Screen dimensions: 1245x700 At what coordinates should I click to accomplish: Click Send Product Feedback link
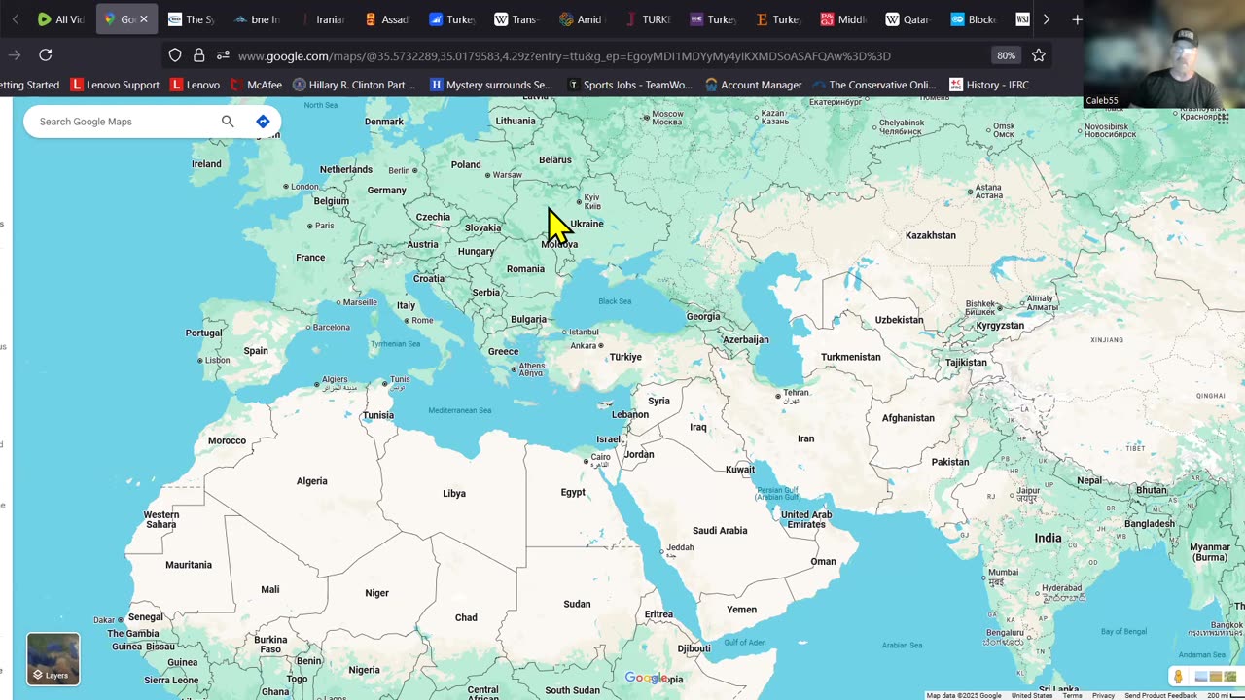(x=1160, y=695)
